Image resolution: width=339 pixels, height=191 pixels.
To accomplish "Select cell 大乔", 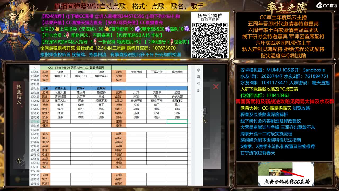I will click(136, 93).
